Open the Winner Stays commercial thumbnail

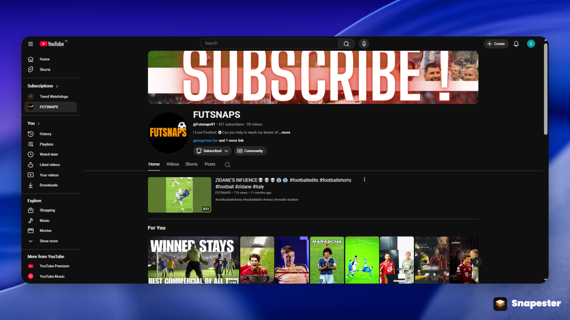194,260
